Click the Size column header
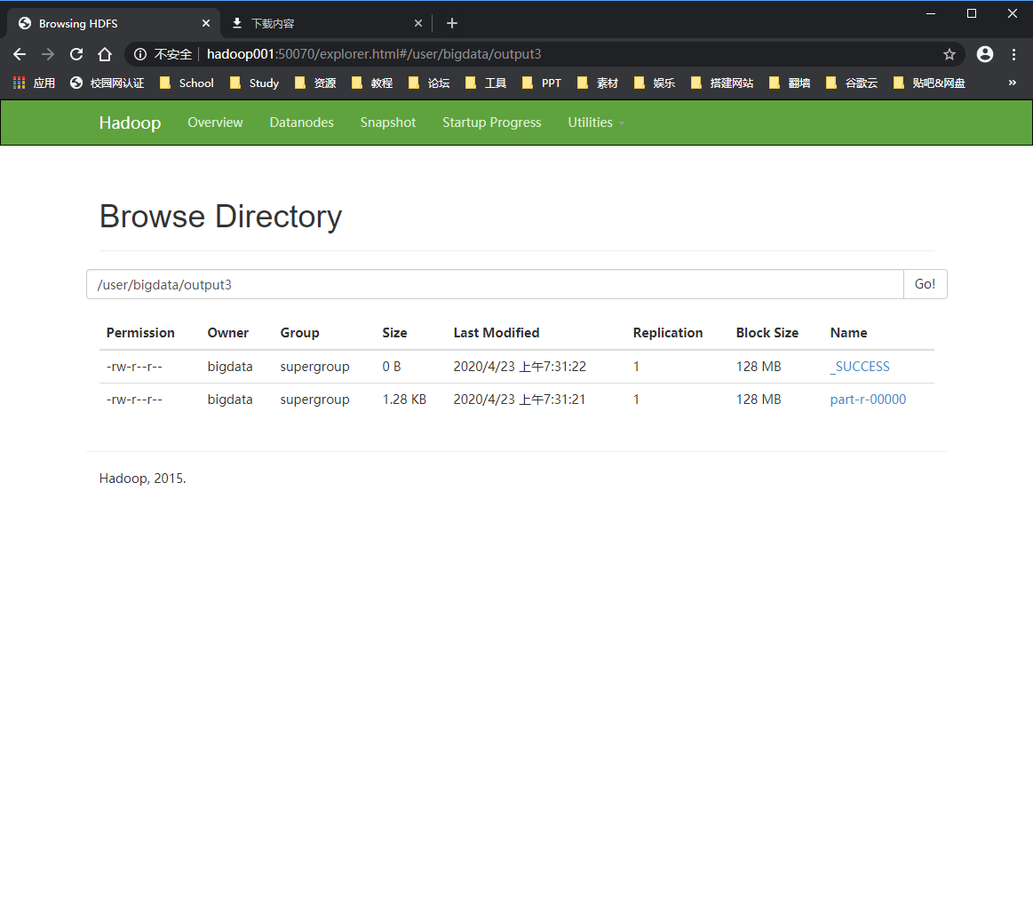The image size is (1033, 918). coord(394,333)
